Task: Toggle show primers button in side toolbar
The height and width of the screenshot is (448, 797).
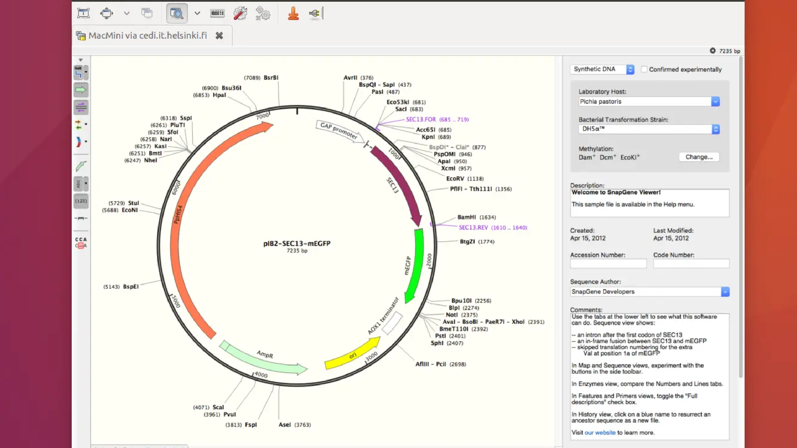Action: (81, 107)
